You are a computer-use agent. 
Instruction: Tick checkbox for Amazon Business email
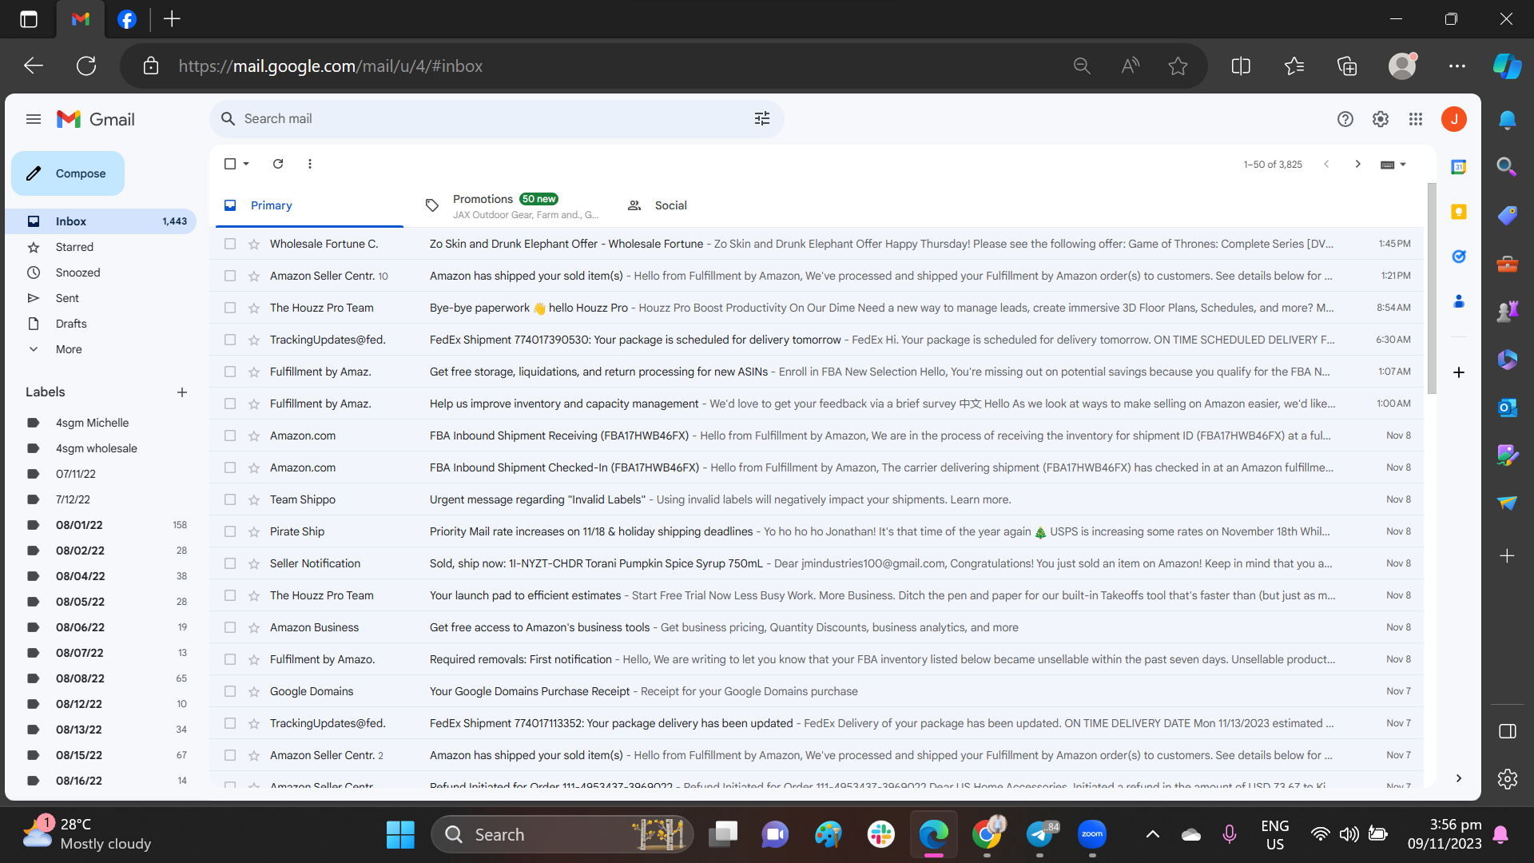point(230,627)
